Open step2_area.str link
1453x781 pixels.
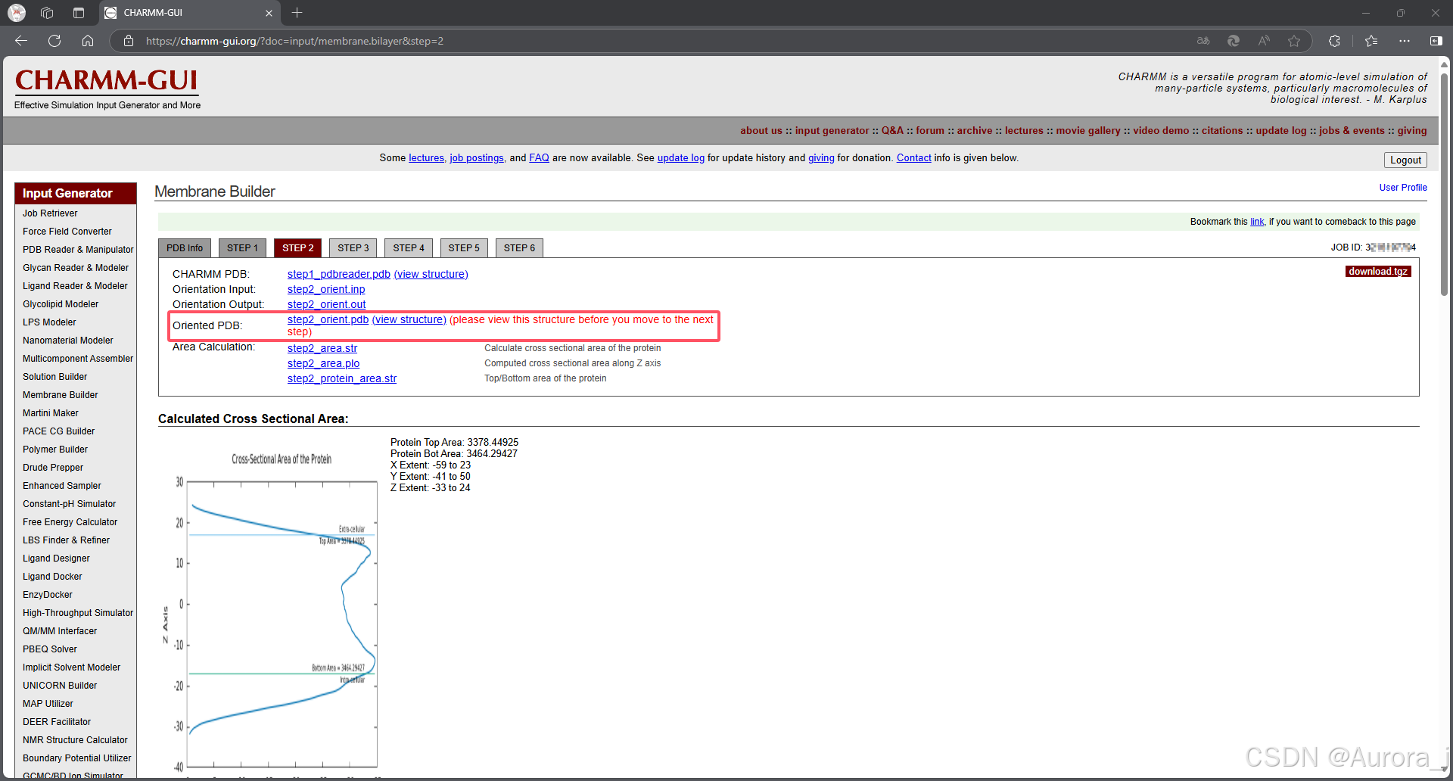322,348
